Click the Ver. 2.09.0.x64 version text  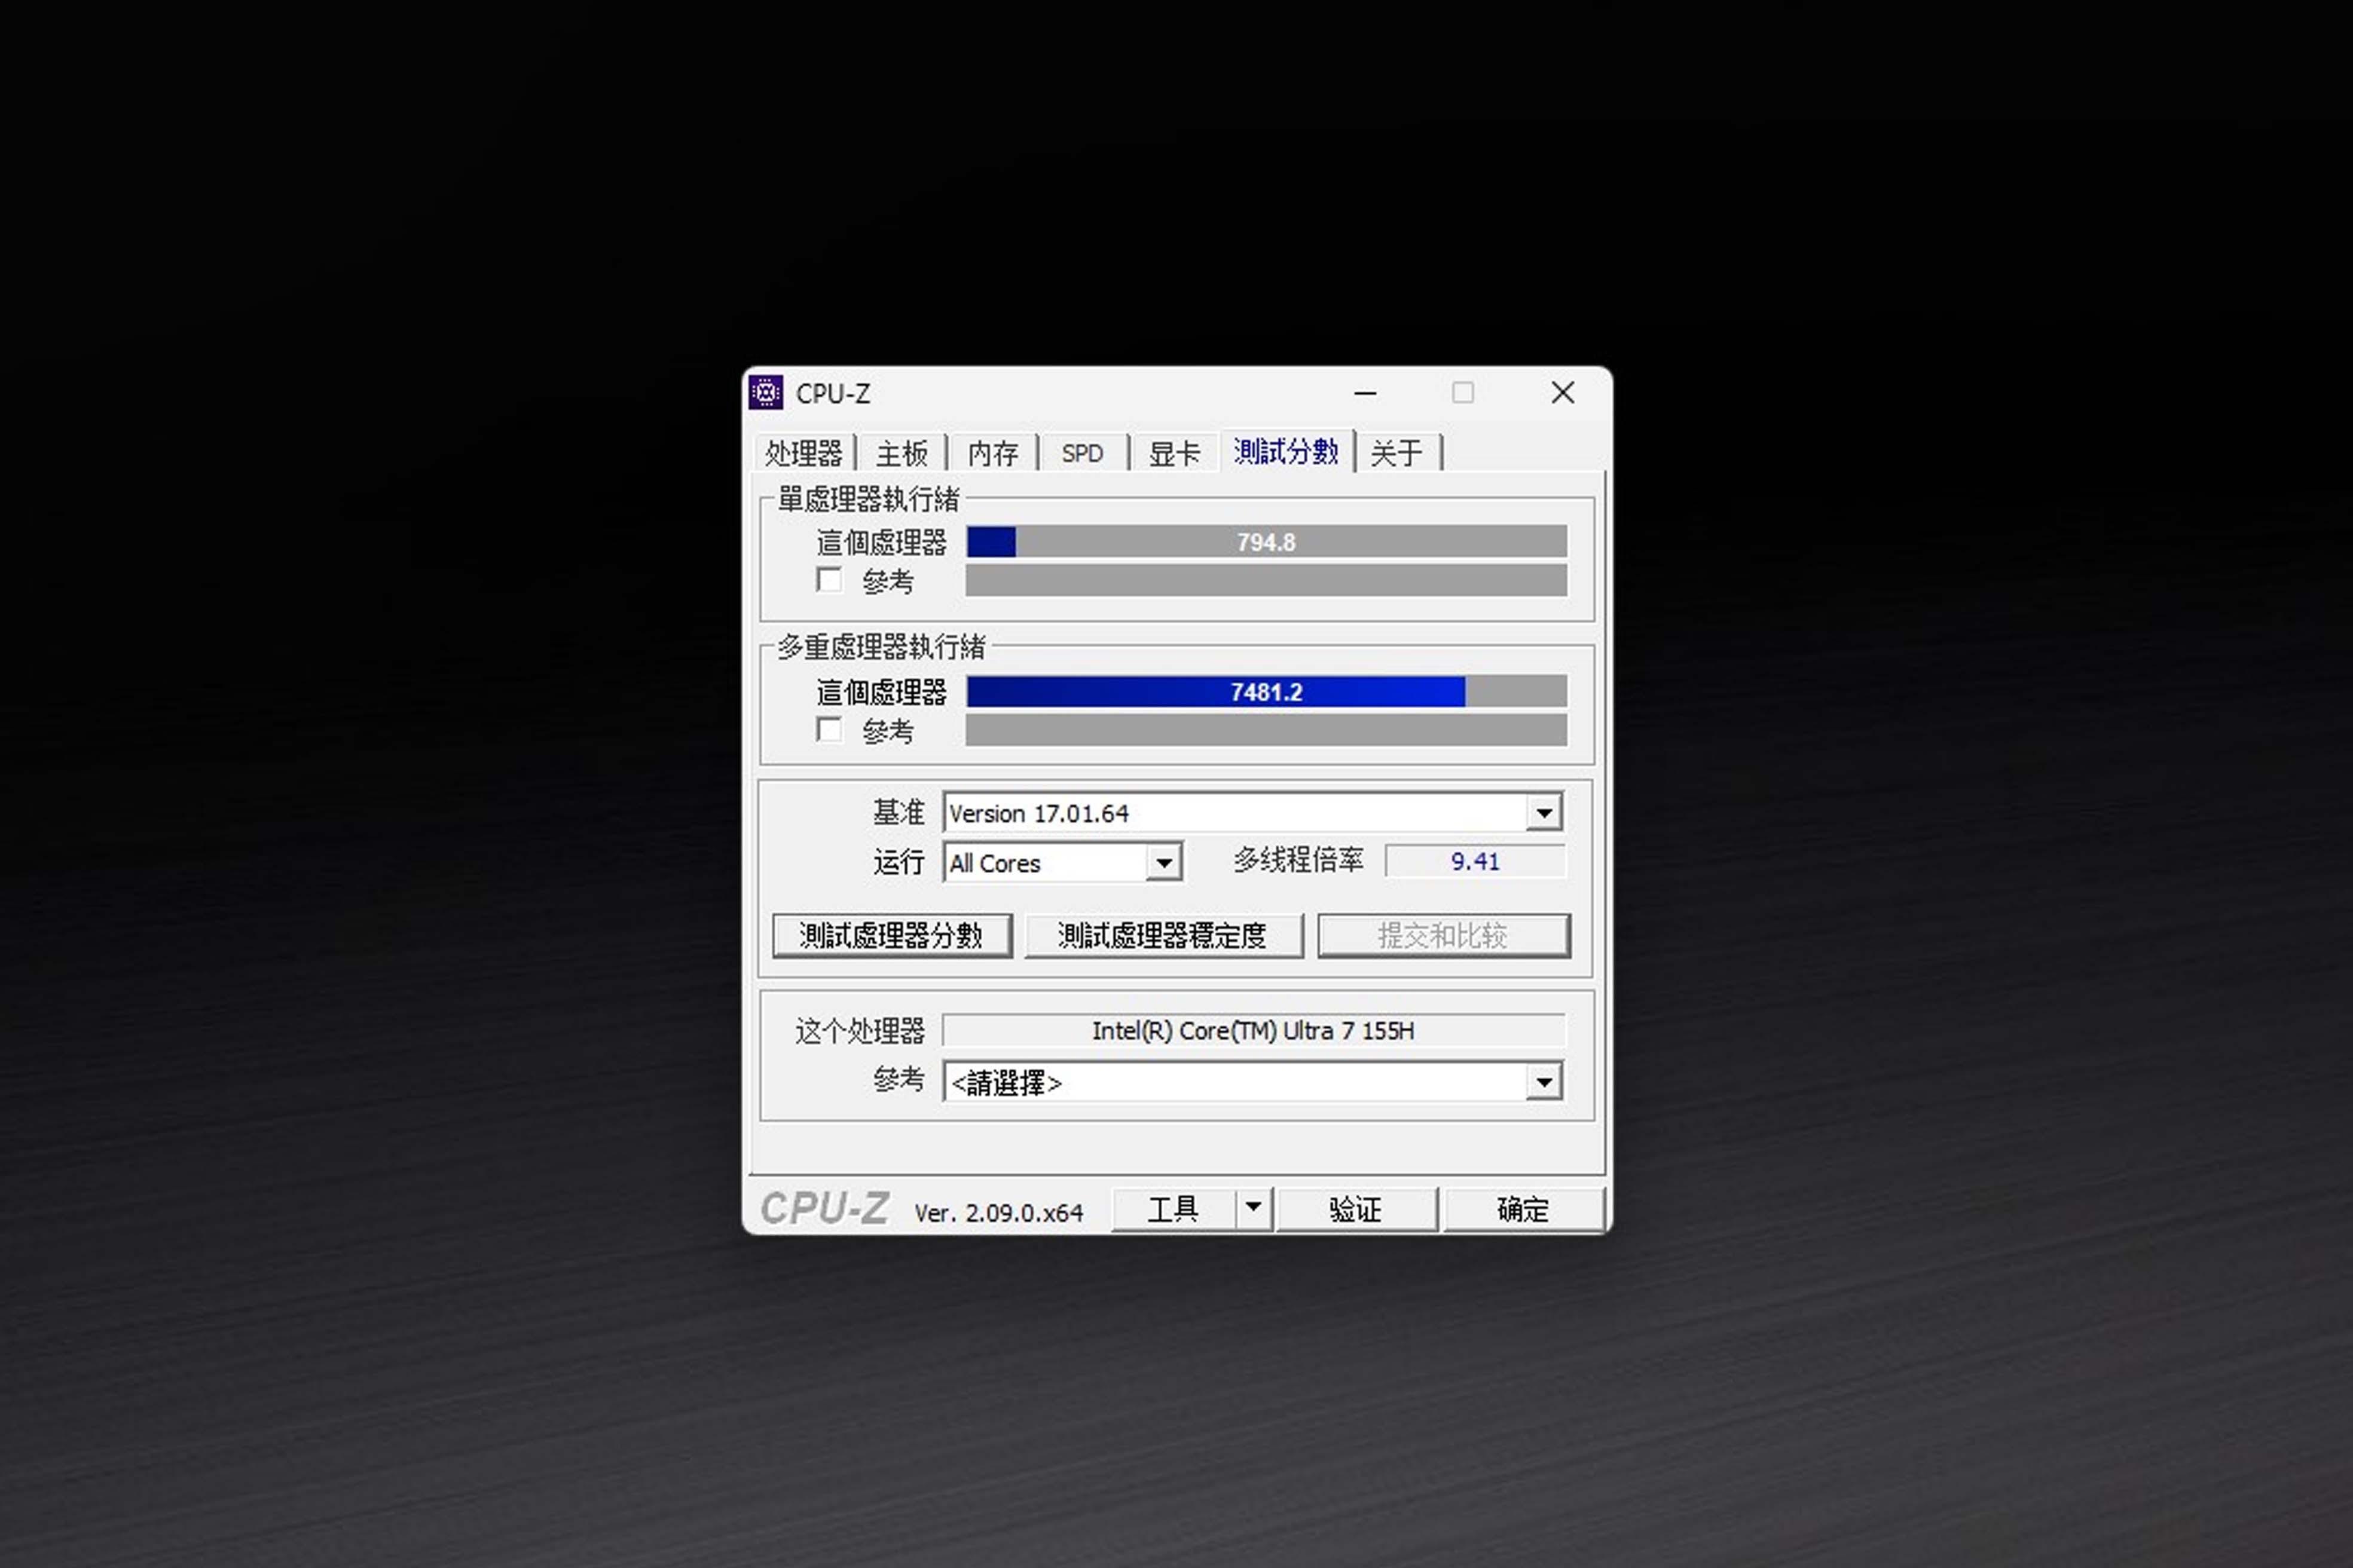click(998, 1213)
